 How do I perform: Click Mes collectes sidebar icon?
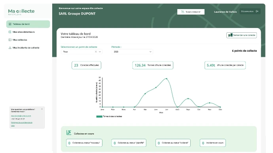tap(10, 40)
